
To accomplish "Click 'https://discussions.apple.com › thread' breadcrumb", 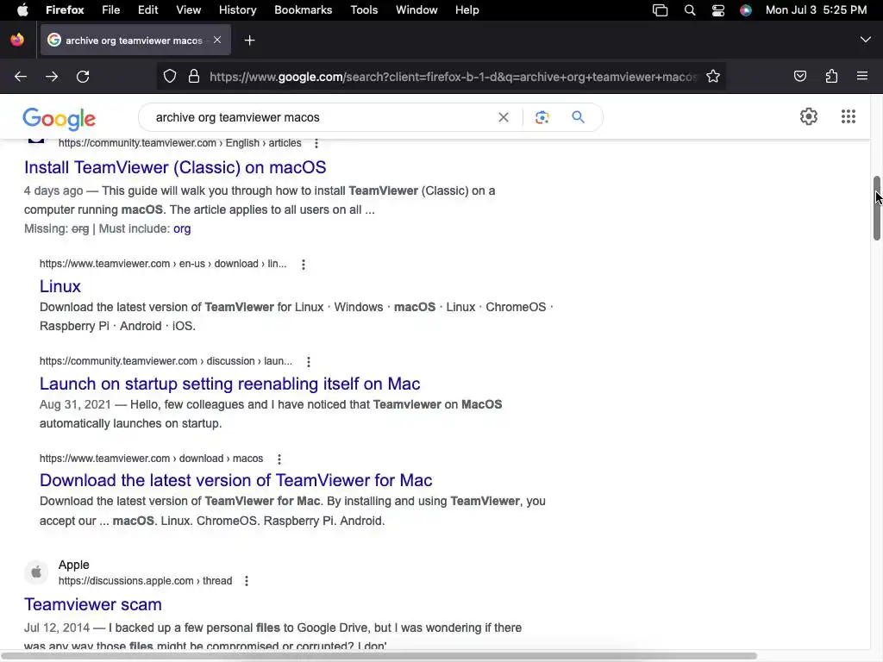I will click(x=145, y=581).
